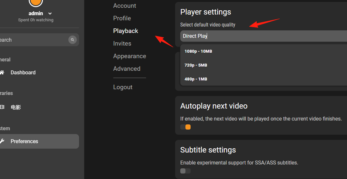This screenshot has height=179, width=347.
Task: Open the Dashboard sidebar label
Action: 23,72
